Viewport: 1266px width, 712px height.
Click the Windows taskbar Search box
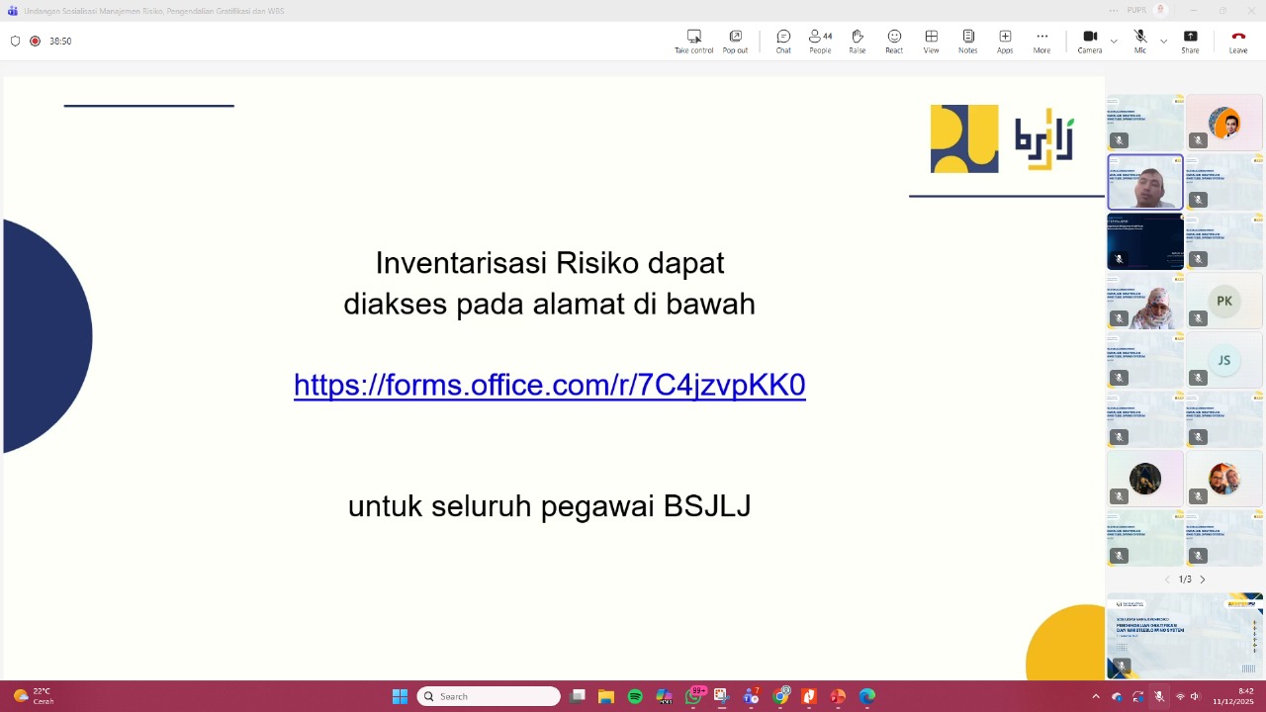490,696
